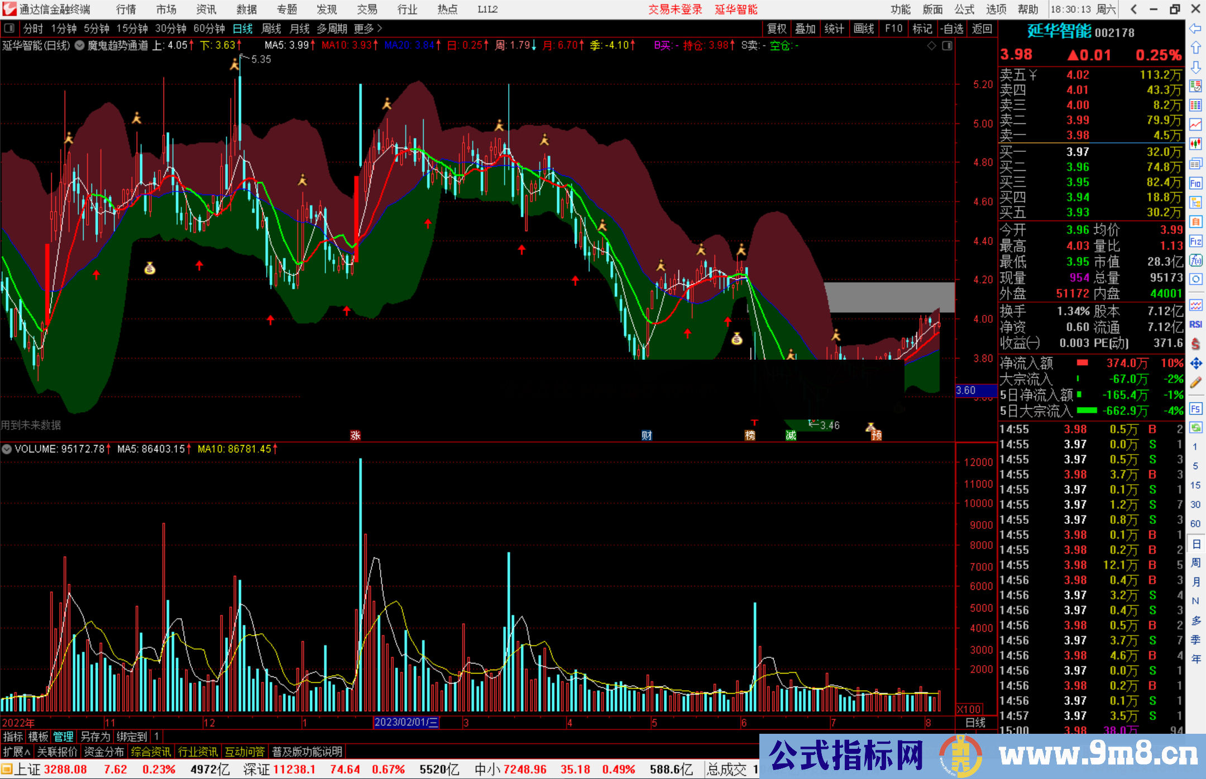1206x779 pixels.
Task: Click the gray rectangle region on chart
Action: point(889,297)
